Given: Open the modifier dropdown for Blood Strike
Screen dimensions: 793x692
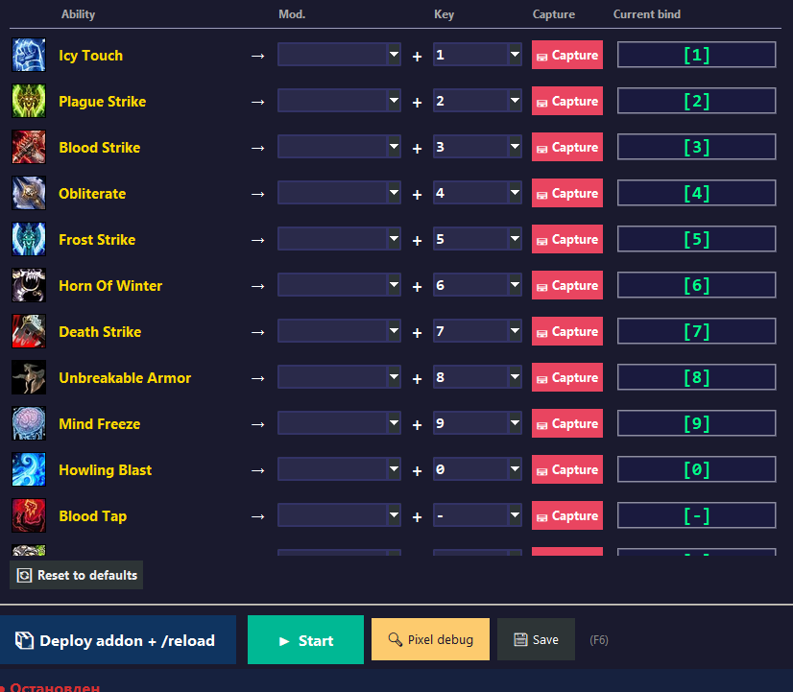Looking at the screenshot, I should click(339, 146).
